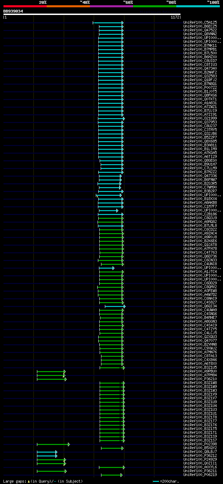Viewport: 223px width, 484px height.
Task: Click the white query sequence ruler bar
Action: [92, 14]
